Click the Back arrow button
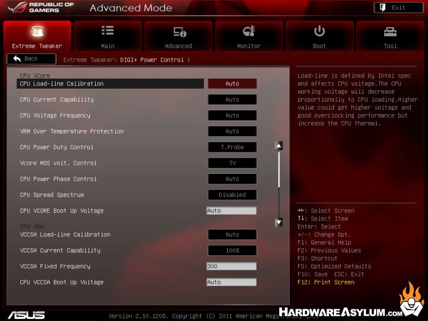Image resolution: width=428 pixels, height=321 pixels. [x=31, y=59]
